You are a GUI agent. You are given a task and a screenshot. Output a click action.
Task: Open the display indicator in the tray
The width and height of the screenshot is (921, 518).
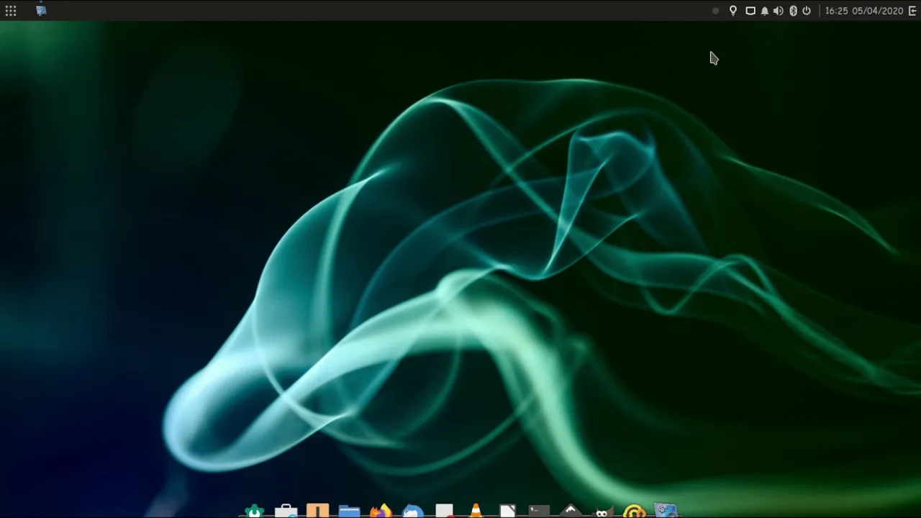point(750,11)
